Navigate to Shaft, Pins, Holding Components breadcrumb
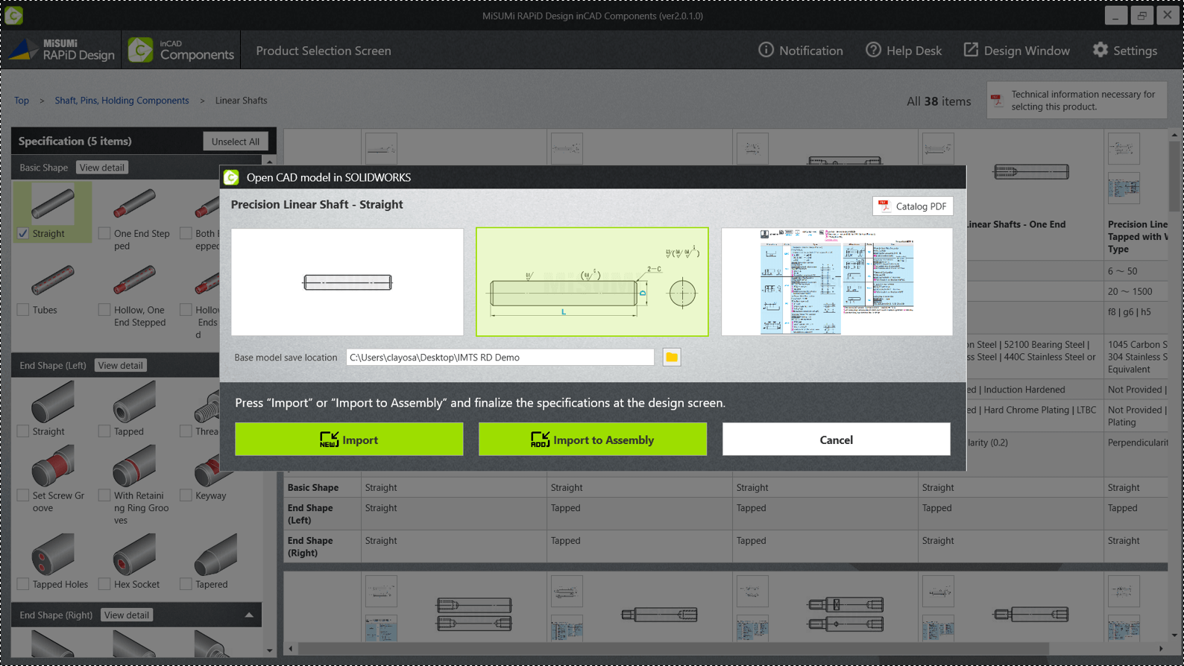Viewport: 1184px width, 666px height. [122, 101]
